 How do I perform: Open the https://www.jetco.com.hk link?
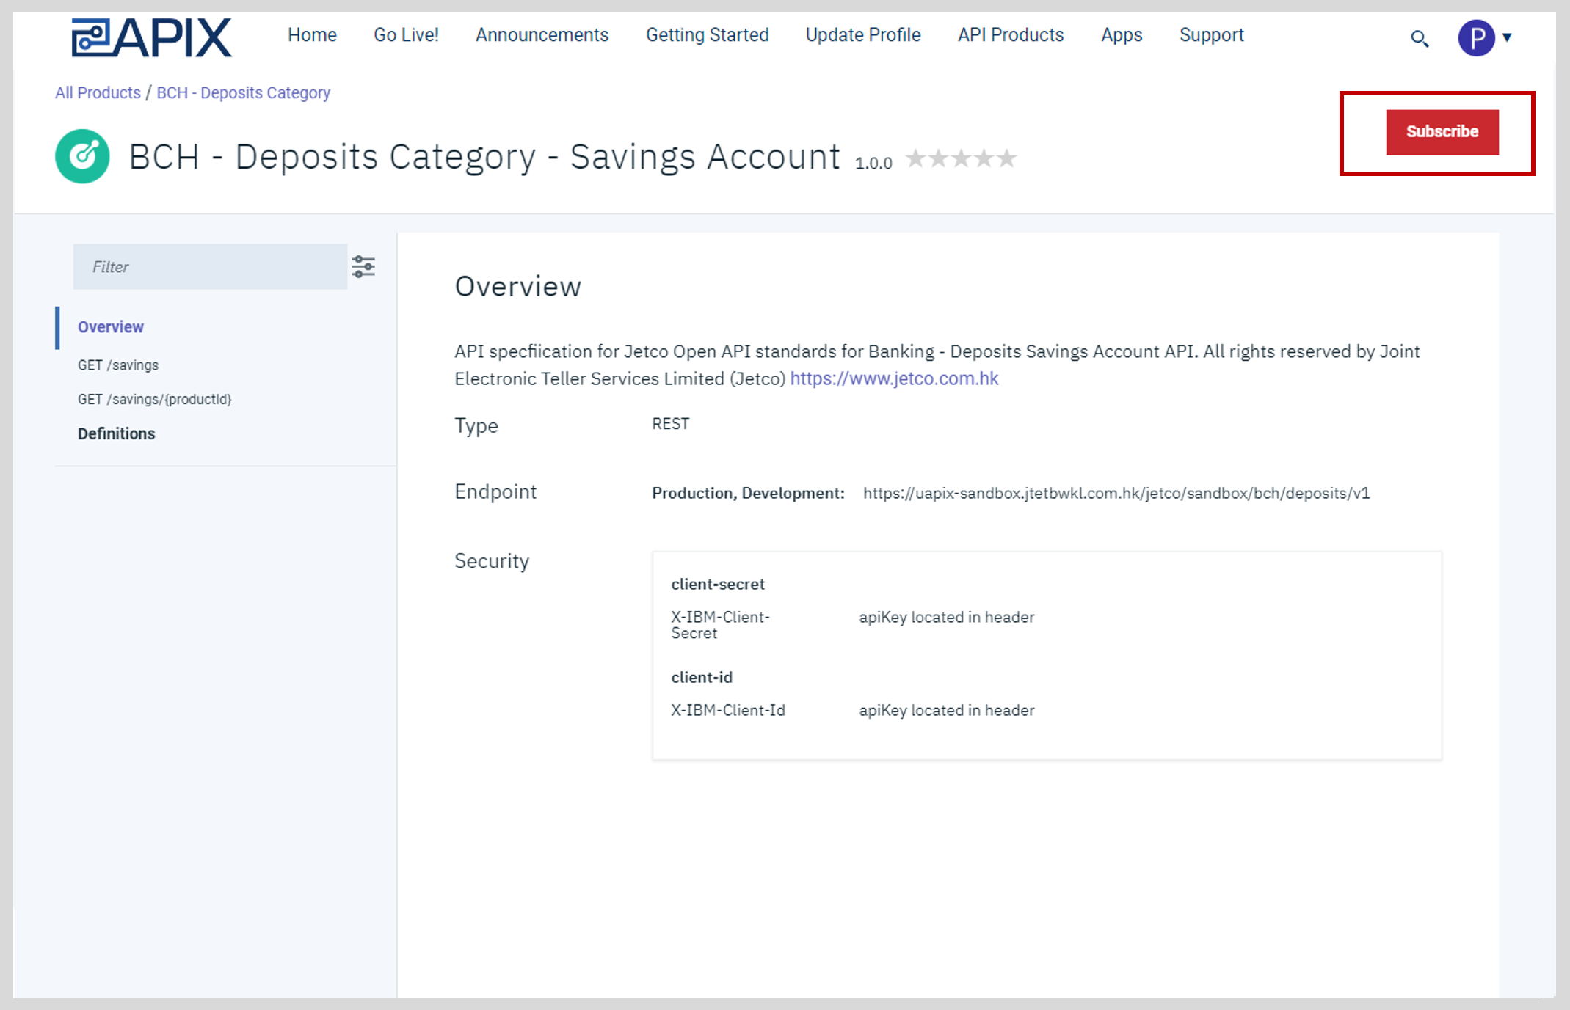coord(894,378)
